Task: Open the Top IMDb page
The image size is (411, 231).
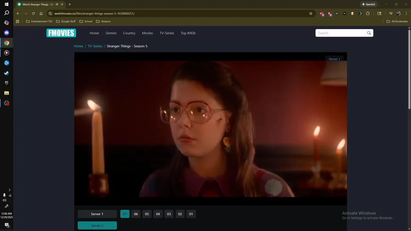Action: pyautogui.click(x=188, y=33)
